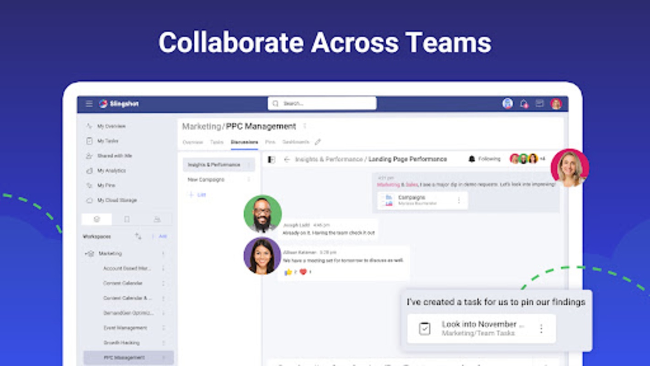
Task: Click Insights & Performance breadcrumb in discussion header
Action: coord(329,160)
